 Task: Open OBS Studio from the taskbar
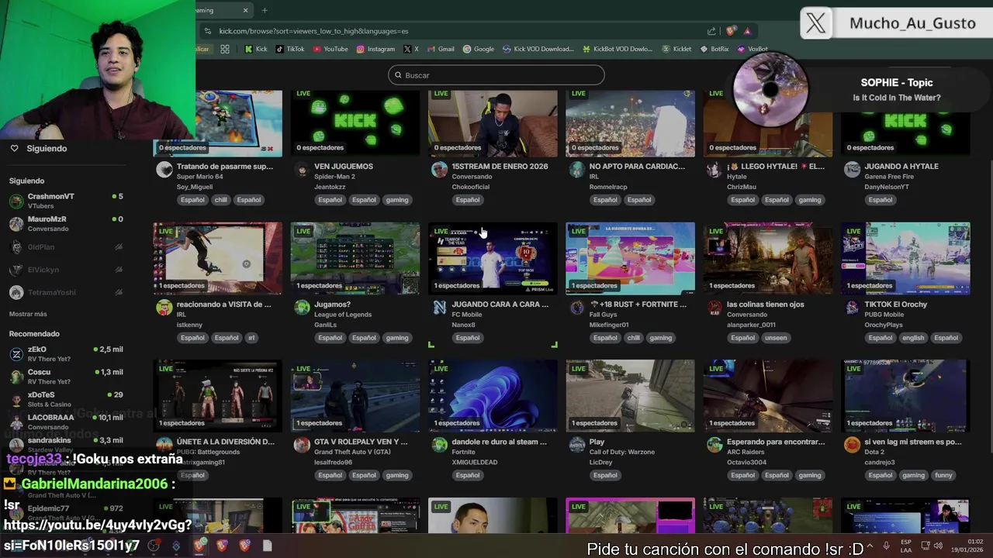(x=154, y=546)
